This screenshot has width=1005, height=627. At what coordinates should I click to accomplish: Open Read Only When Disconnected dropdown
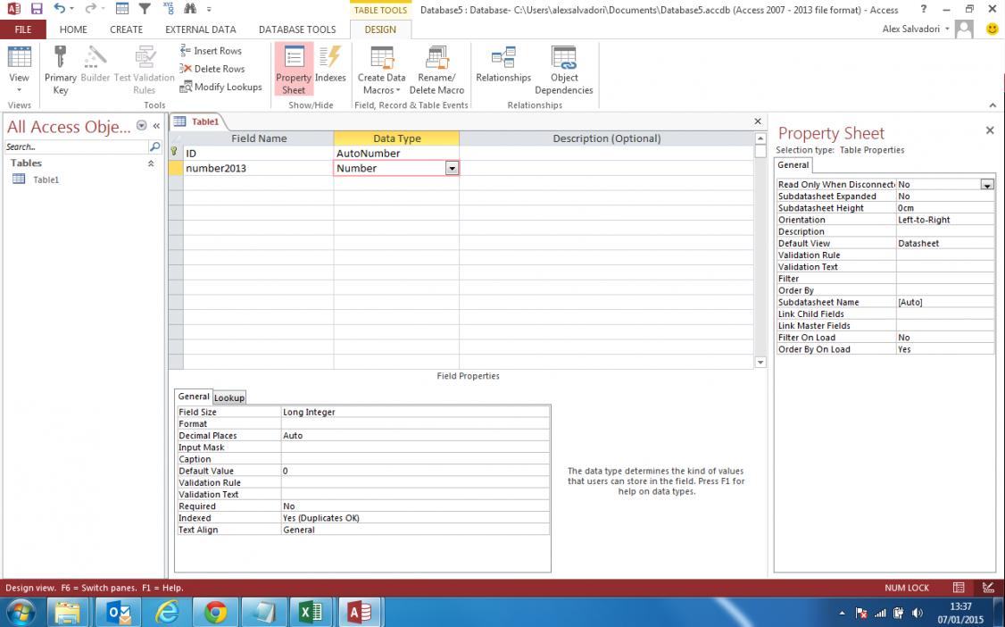[986, 185]
